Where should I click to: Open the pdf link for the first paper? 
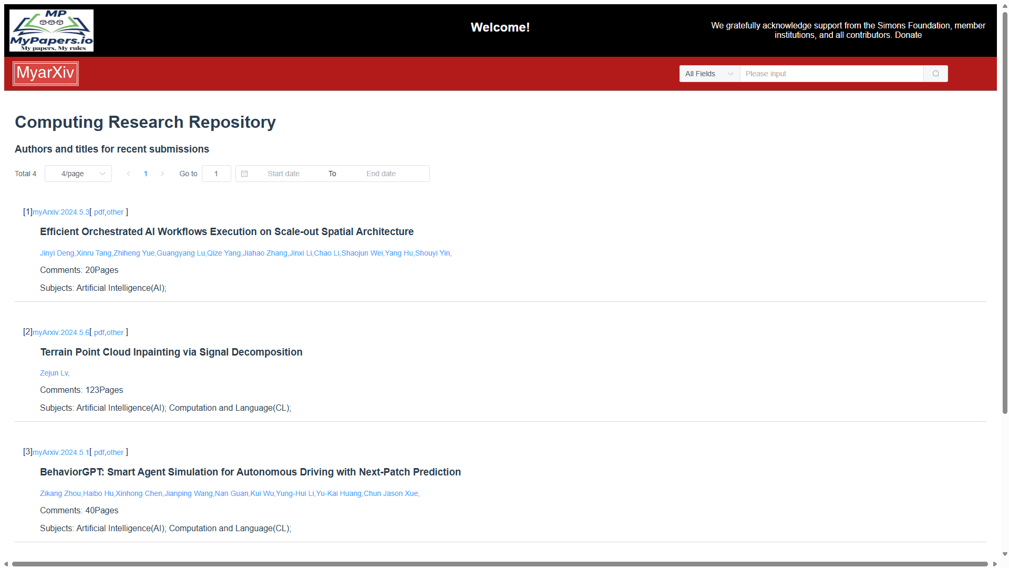[99, 212]
